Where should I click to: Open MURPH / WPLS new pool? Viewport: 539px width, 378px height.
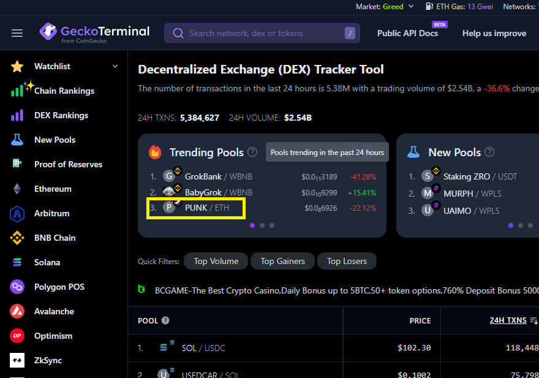pyautogui.click(x=472, y=194)
